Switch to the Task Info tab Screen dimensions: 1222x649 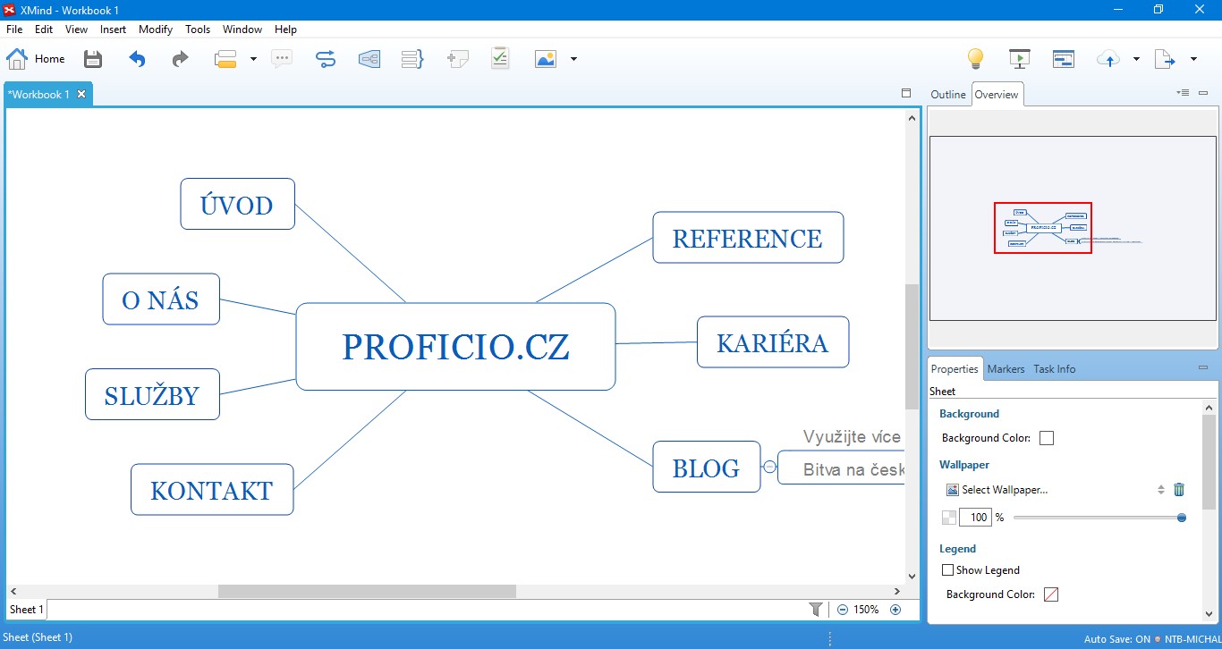pos(1055,369)
